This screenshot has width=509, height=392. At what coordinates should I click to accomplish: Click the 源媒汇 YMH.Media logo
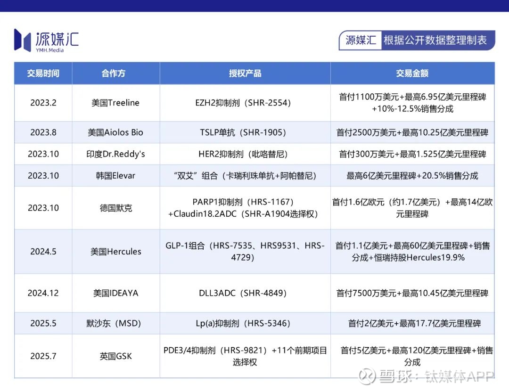click(x=46, y=41)
